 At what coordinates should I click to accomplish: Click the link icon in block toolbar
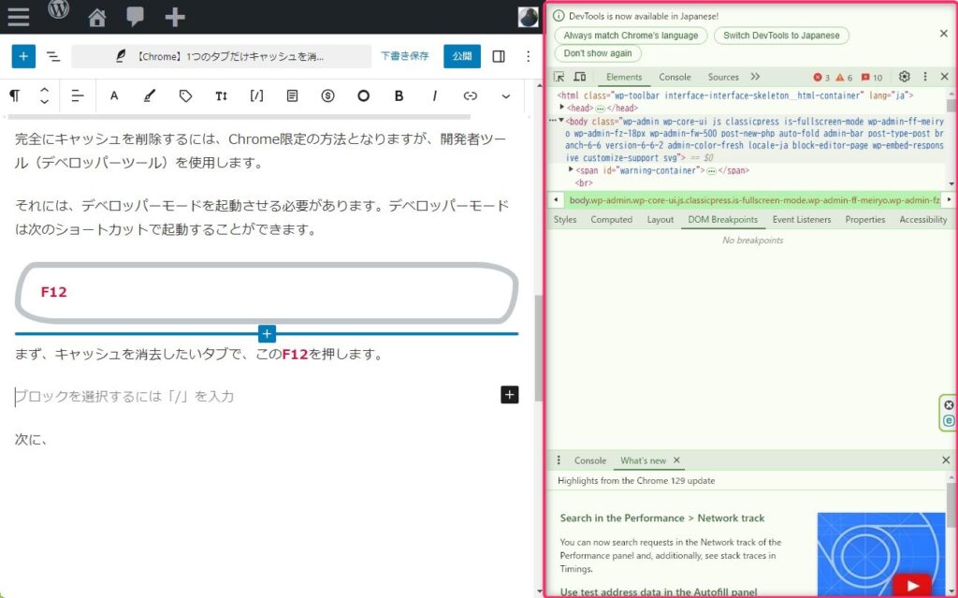(x=471, y=95)
